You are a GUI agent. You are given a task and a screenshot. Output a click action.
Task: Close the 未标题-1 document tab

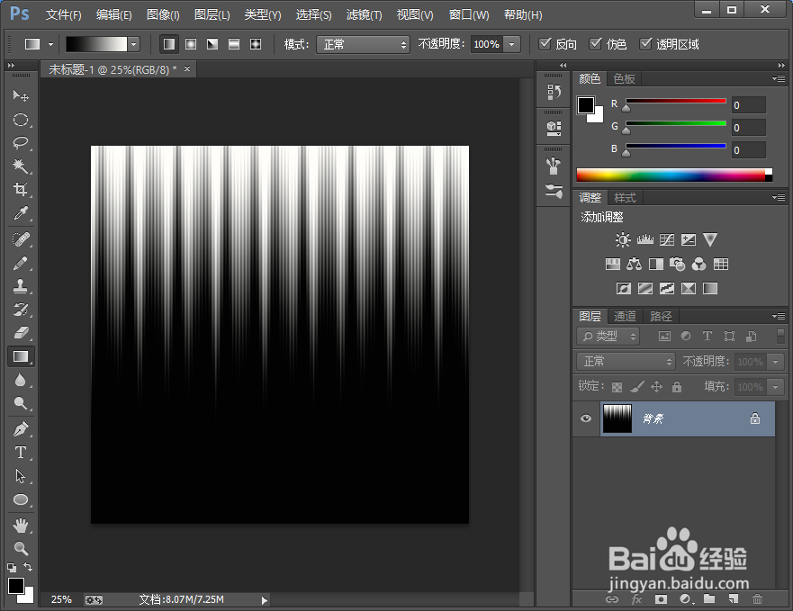(x=187, y=68)
